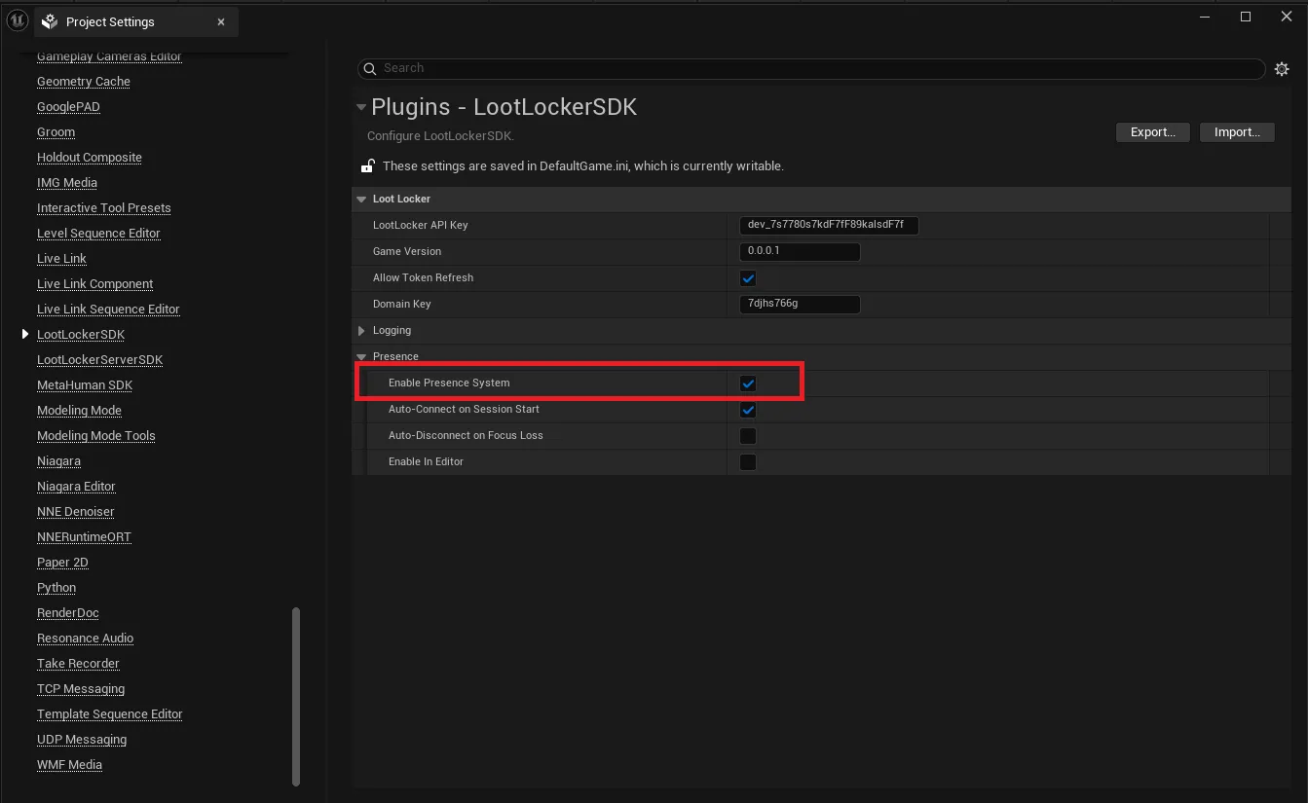Minimize the Project Settings window
The image size is (1308, 803).
(1205, 17)
